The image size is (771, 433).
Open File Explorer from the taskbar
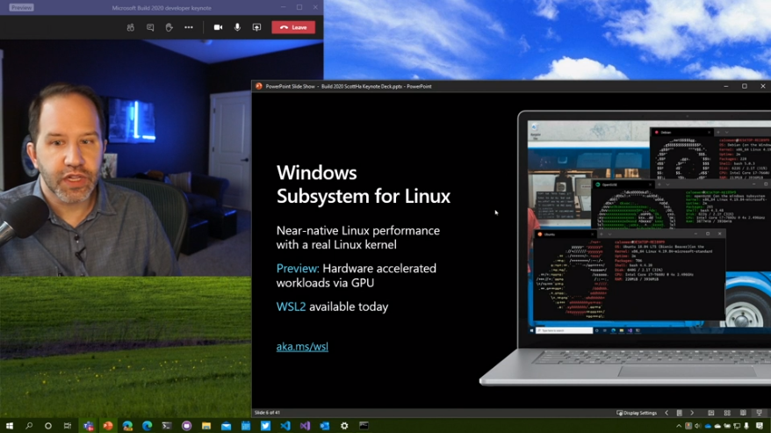pos(206,426)
